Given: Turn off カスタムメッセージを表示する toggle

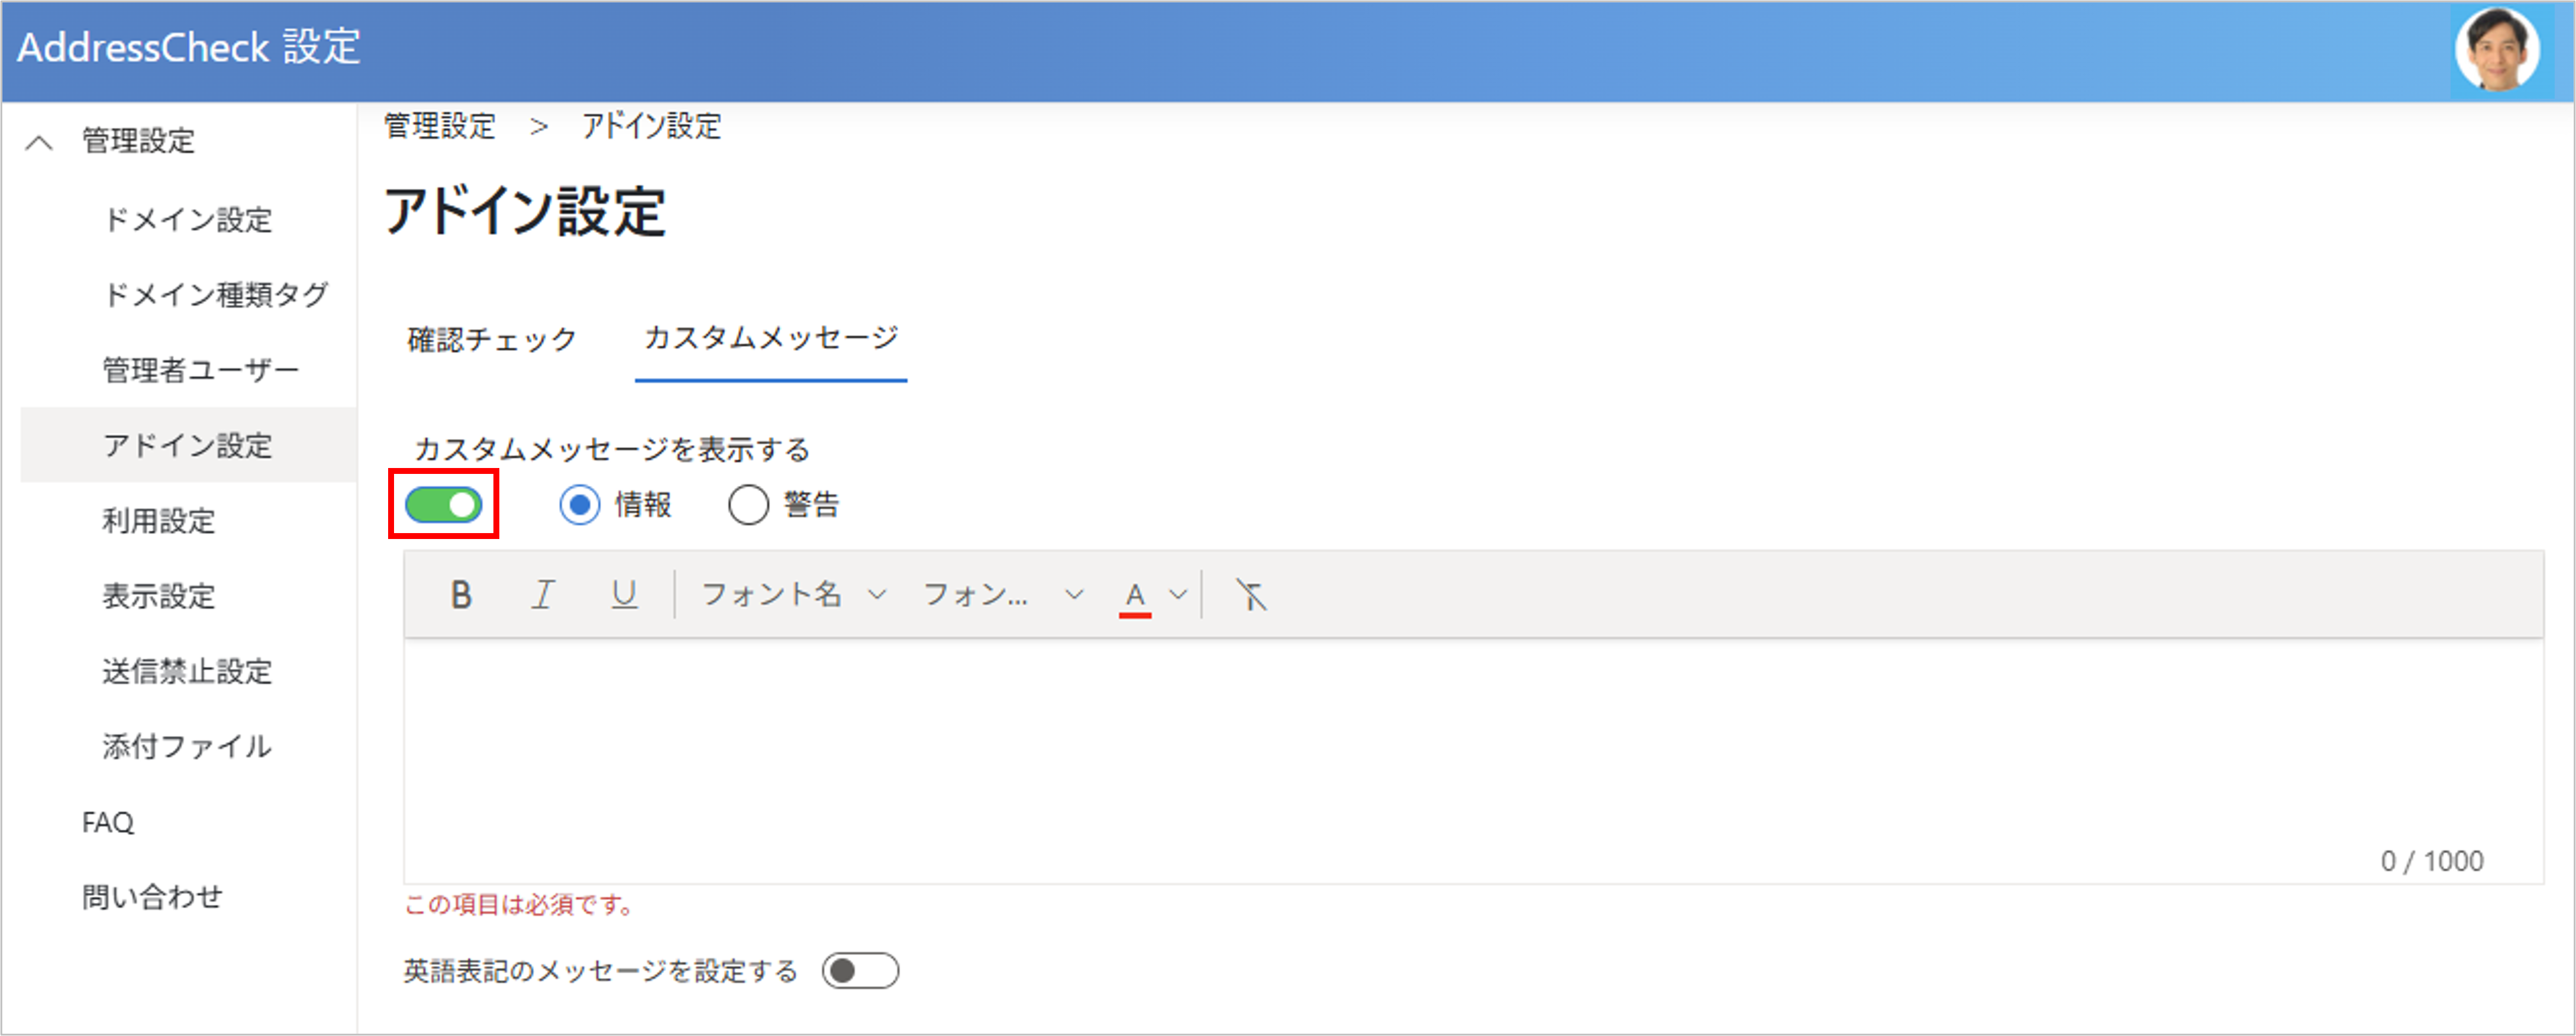Looking at the screenshot, I should (x=443, y=505).
